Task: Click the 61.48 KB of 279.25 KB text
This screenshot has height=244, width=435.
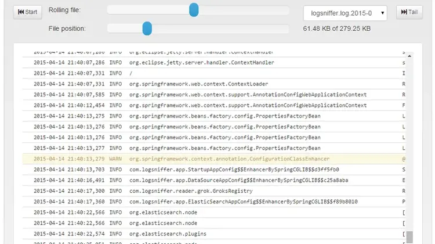Action: (x=336, y=28)
